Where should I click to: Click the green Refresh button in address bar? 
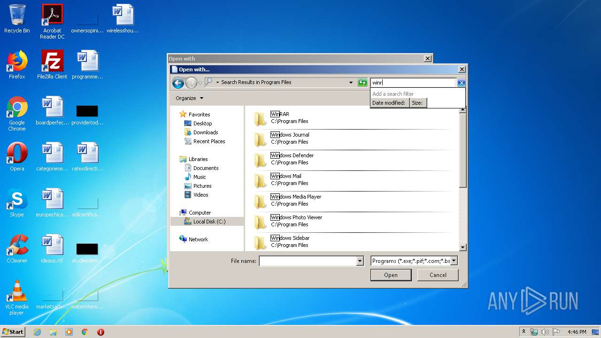(x=362, y=83)
